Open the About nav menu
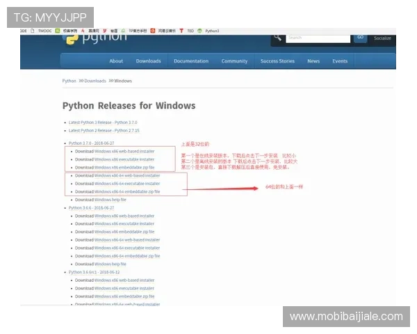Screen dimensions: 417x334 [x=116, y=61]
